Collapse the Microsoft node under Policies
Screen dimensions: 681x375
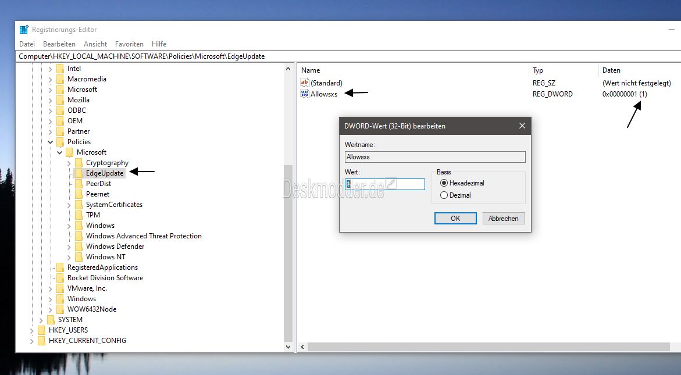(59, 152)
